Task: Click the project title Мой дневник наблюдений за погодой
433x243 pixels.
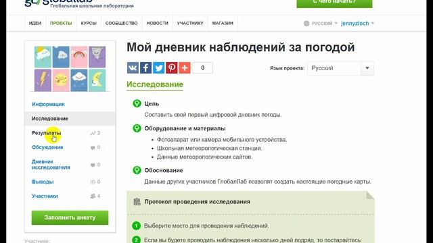Action: tap(241, 47)
